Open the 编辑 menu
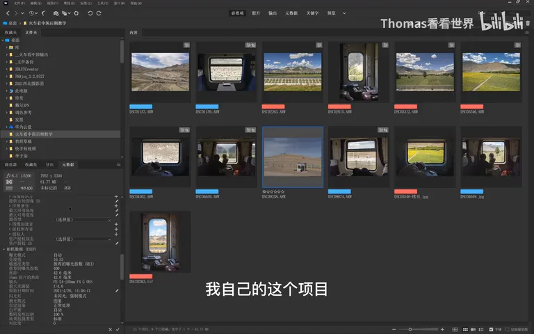Image resolution: width=534 pixels, height=334 pixels. point(35,3)
